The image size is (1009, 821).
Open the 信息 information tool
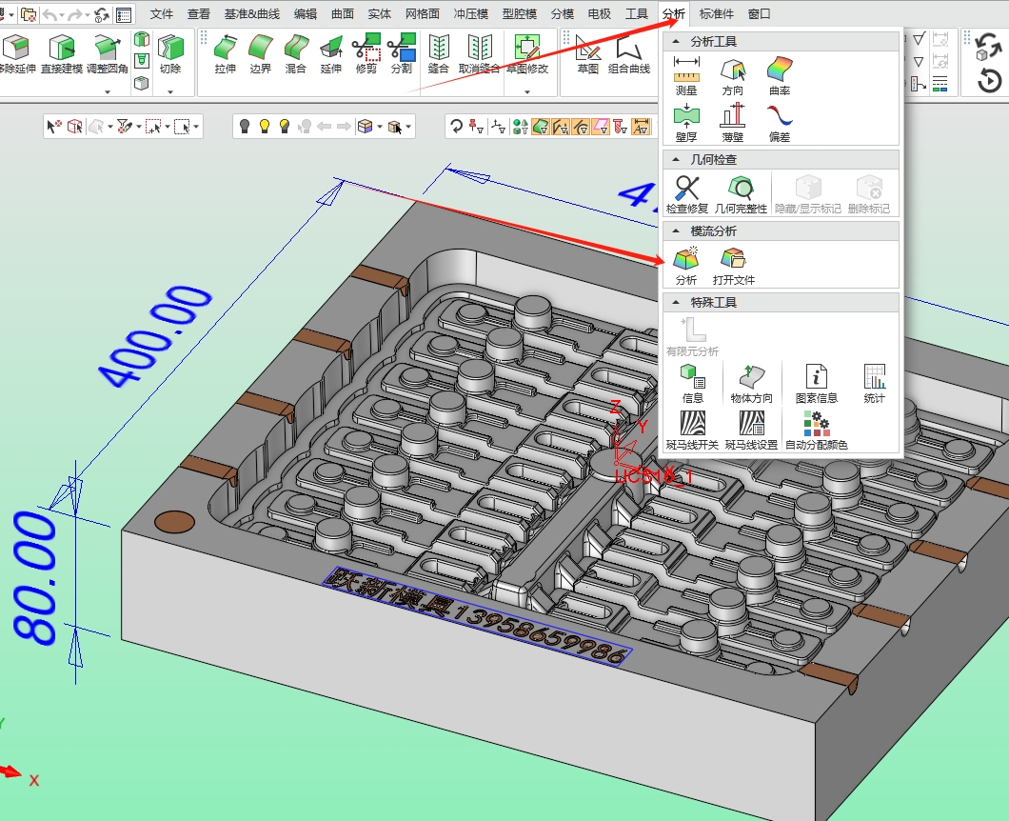point(693,384)
